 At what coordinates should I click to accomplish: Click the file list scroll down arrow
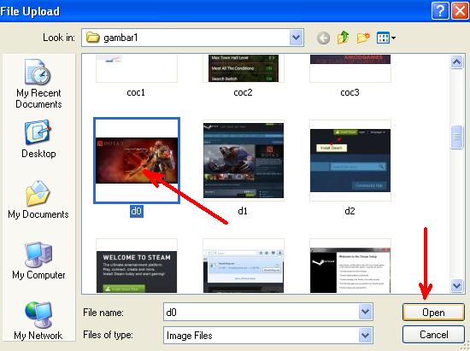tap(456, 285)
